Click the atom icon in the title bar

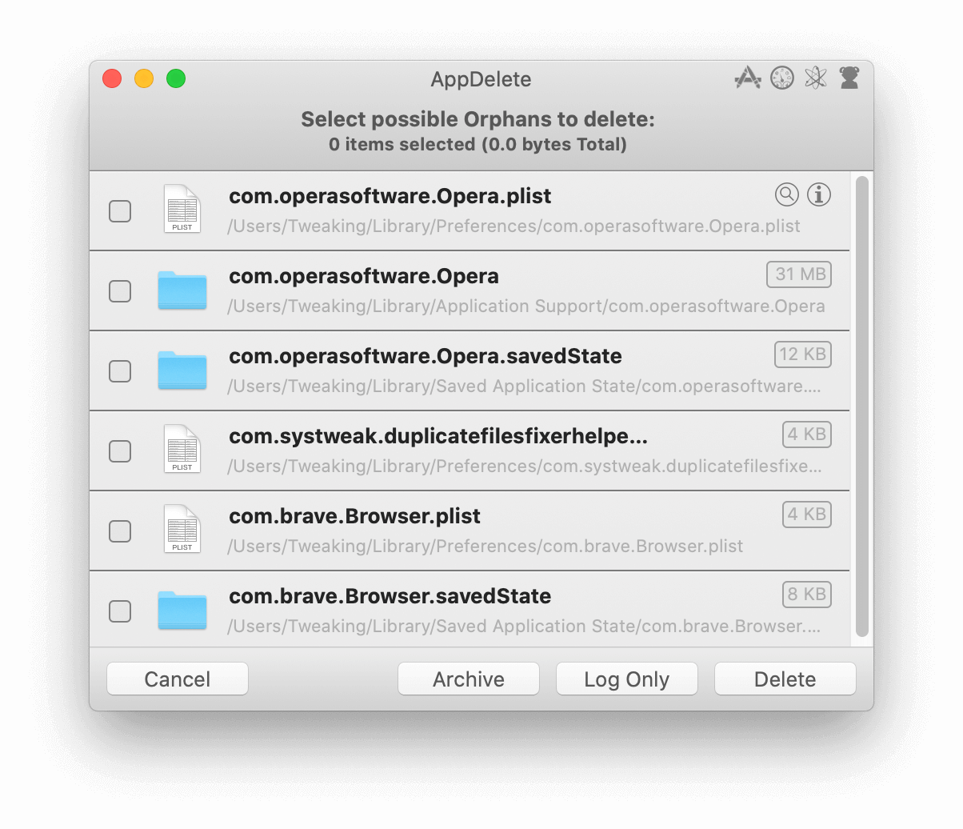pos(816,78)
